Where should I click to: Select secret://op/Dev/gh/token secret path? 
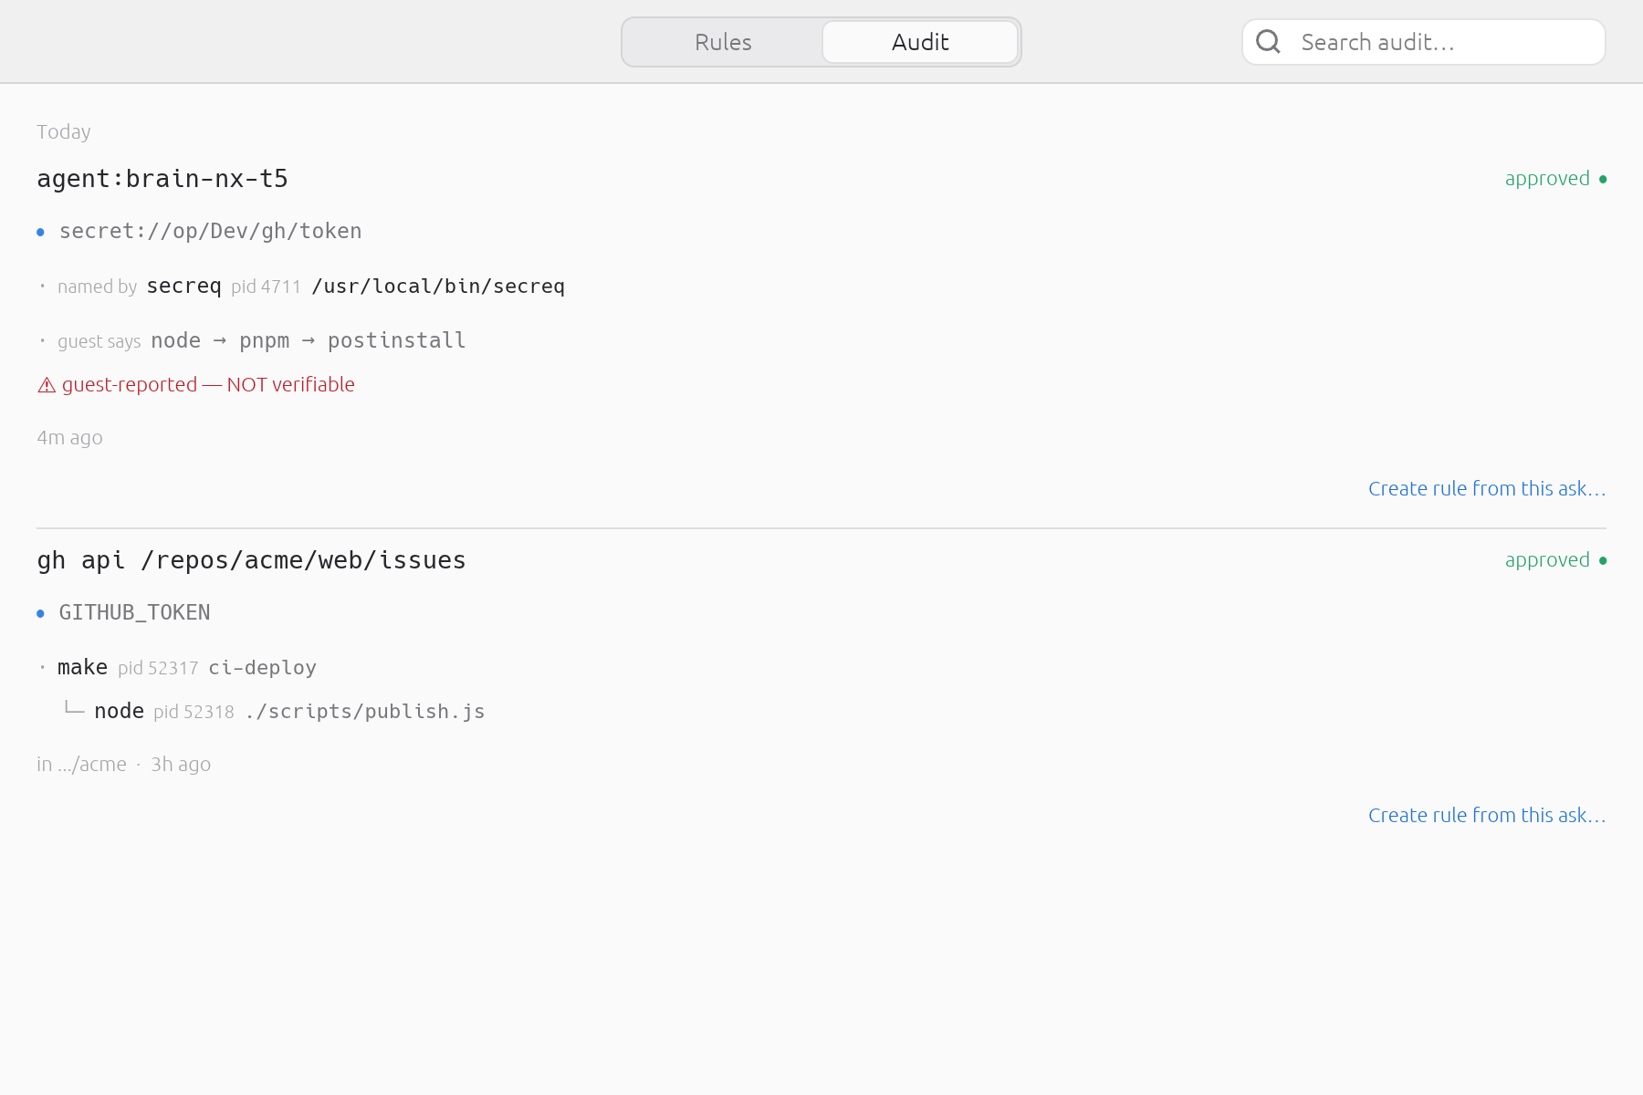click(210, 232)
